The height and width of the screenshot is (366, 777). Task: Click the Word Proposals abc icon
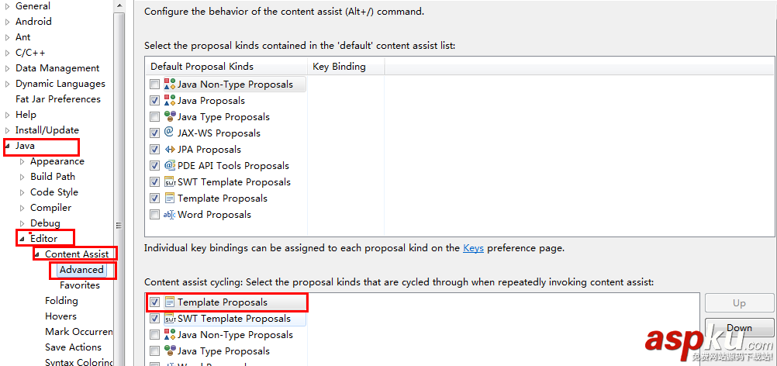point(170,215)
